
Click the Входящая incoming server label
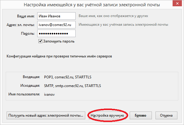coord(31,77)
